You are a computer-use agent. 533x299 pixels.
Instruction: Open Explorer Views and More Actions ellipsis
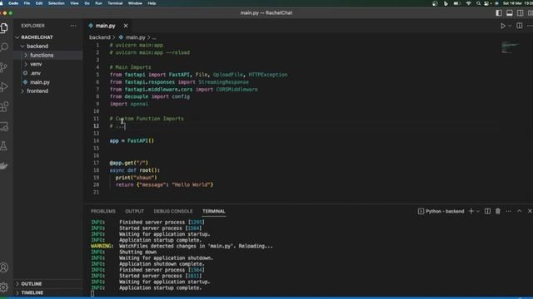73,26
